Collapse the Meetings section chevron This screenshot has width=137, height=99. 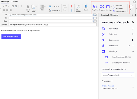click(x=133, y=51)
